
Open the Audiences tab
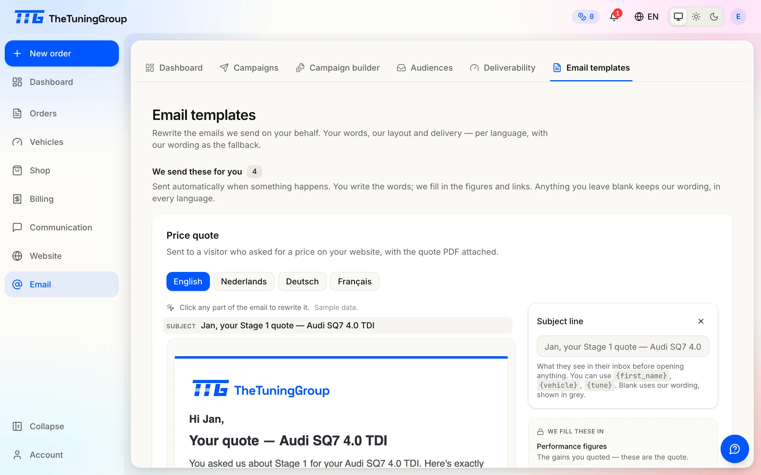424,68
